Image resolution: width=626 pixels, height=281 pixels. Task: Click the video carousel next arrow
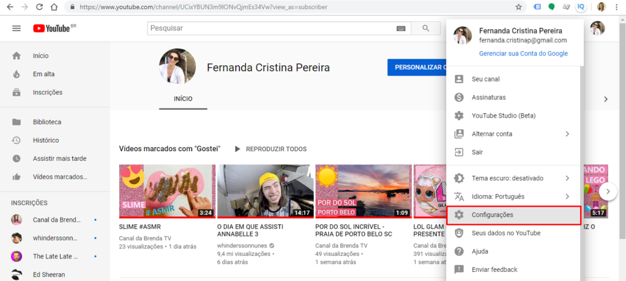click(x=608, y=191)
